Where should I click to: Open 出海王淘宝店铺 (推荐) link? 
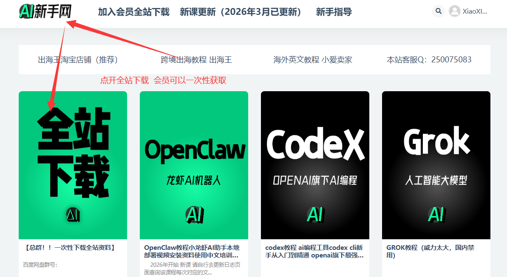(x=78, y=60)
